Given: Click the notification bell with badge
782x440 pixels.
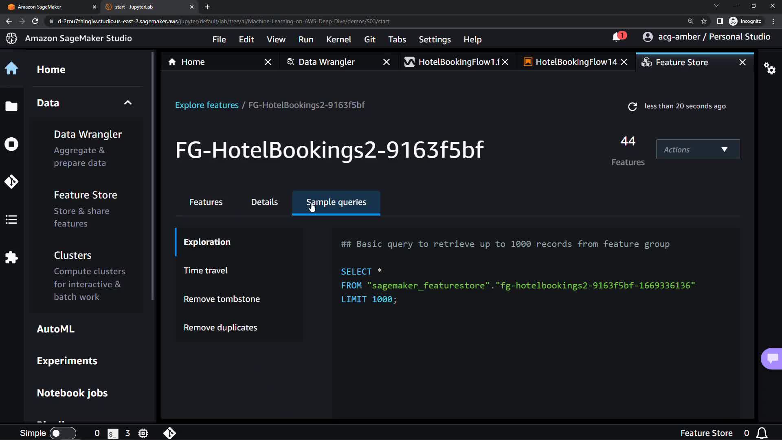Looking at the screenshot, I should click(x=617, y=37).
